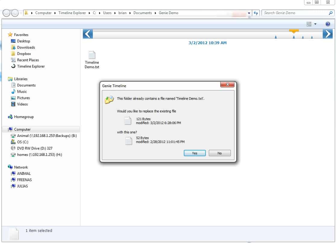The height and width of the screenshot is (243, 336).
Task: Open the Help question mark icon
Action: click(328, 24)
